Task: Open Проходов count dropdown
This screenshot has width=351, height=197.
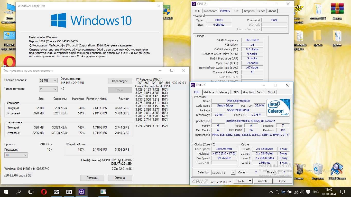Action: pyautogui.click(x=16, y=155)
